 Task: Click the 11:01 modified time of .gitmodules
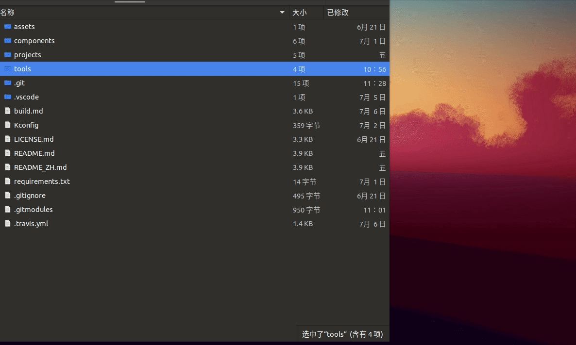(x=375, y=210)
